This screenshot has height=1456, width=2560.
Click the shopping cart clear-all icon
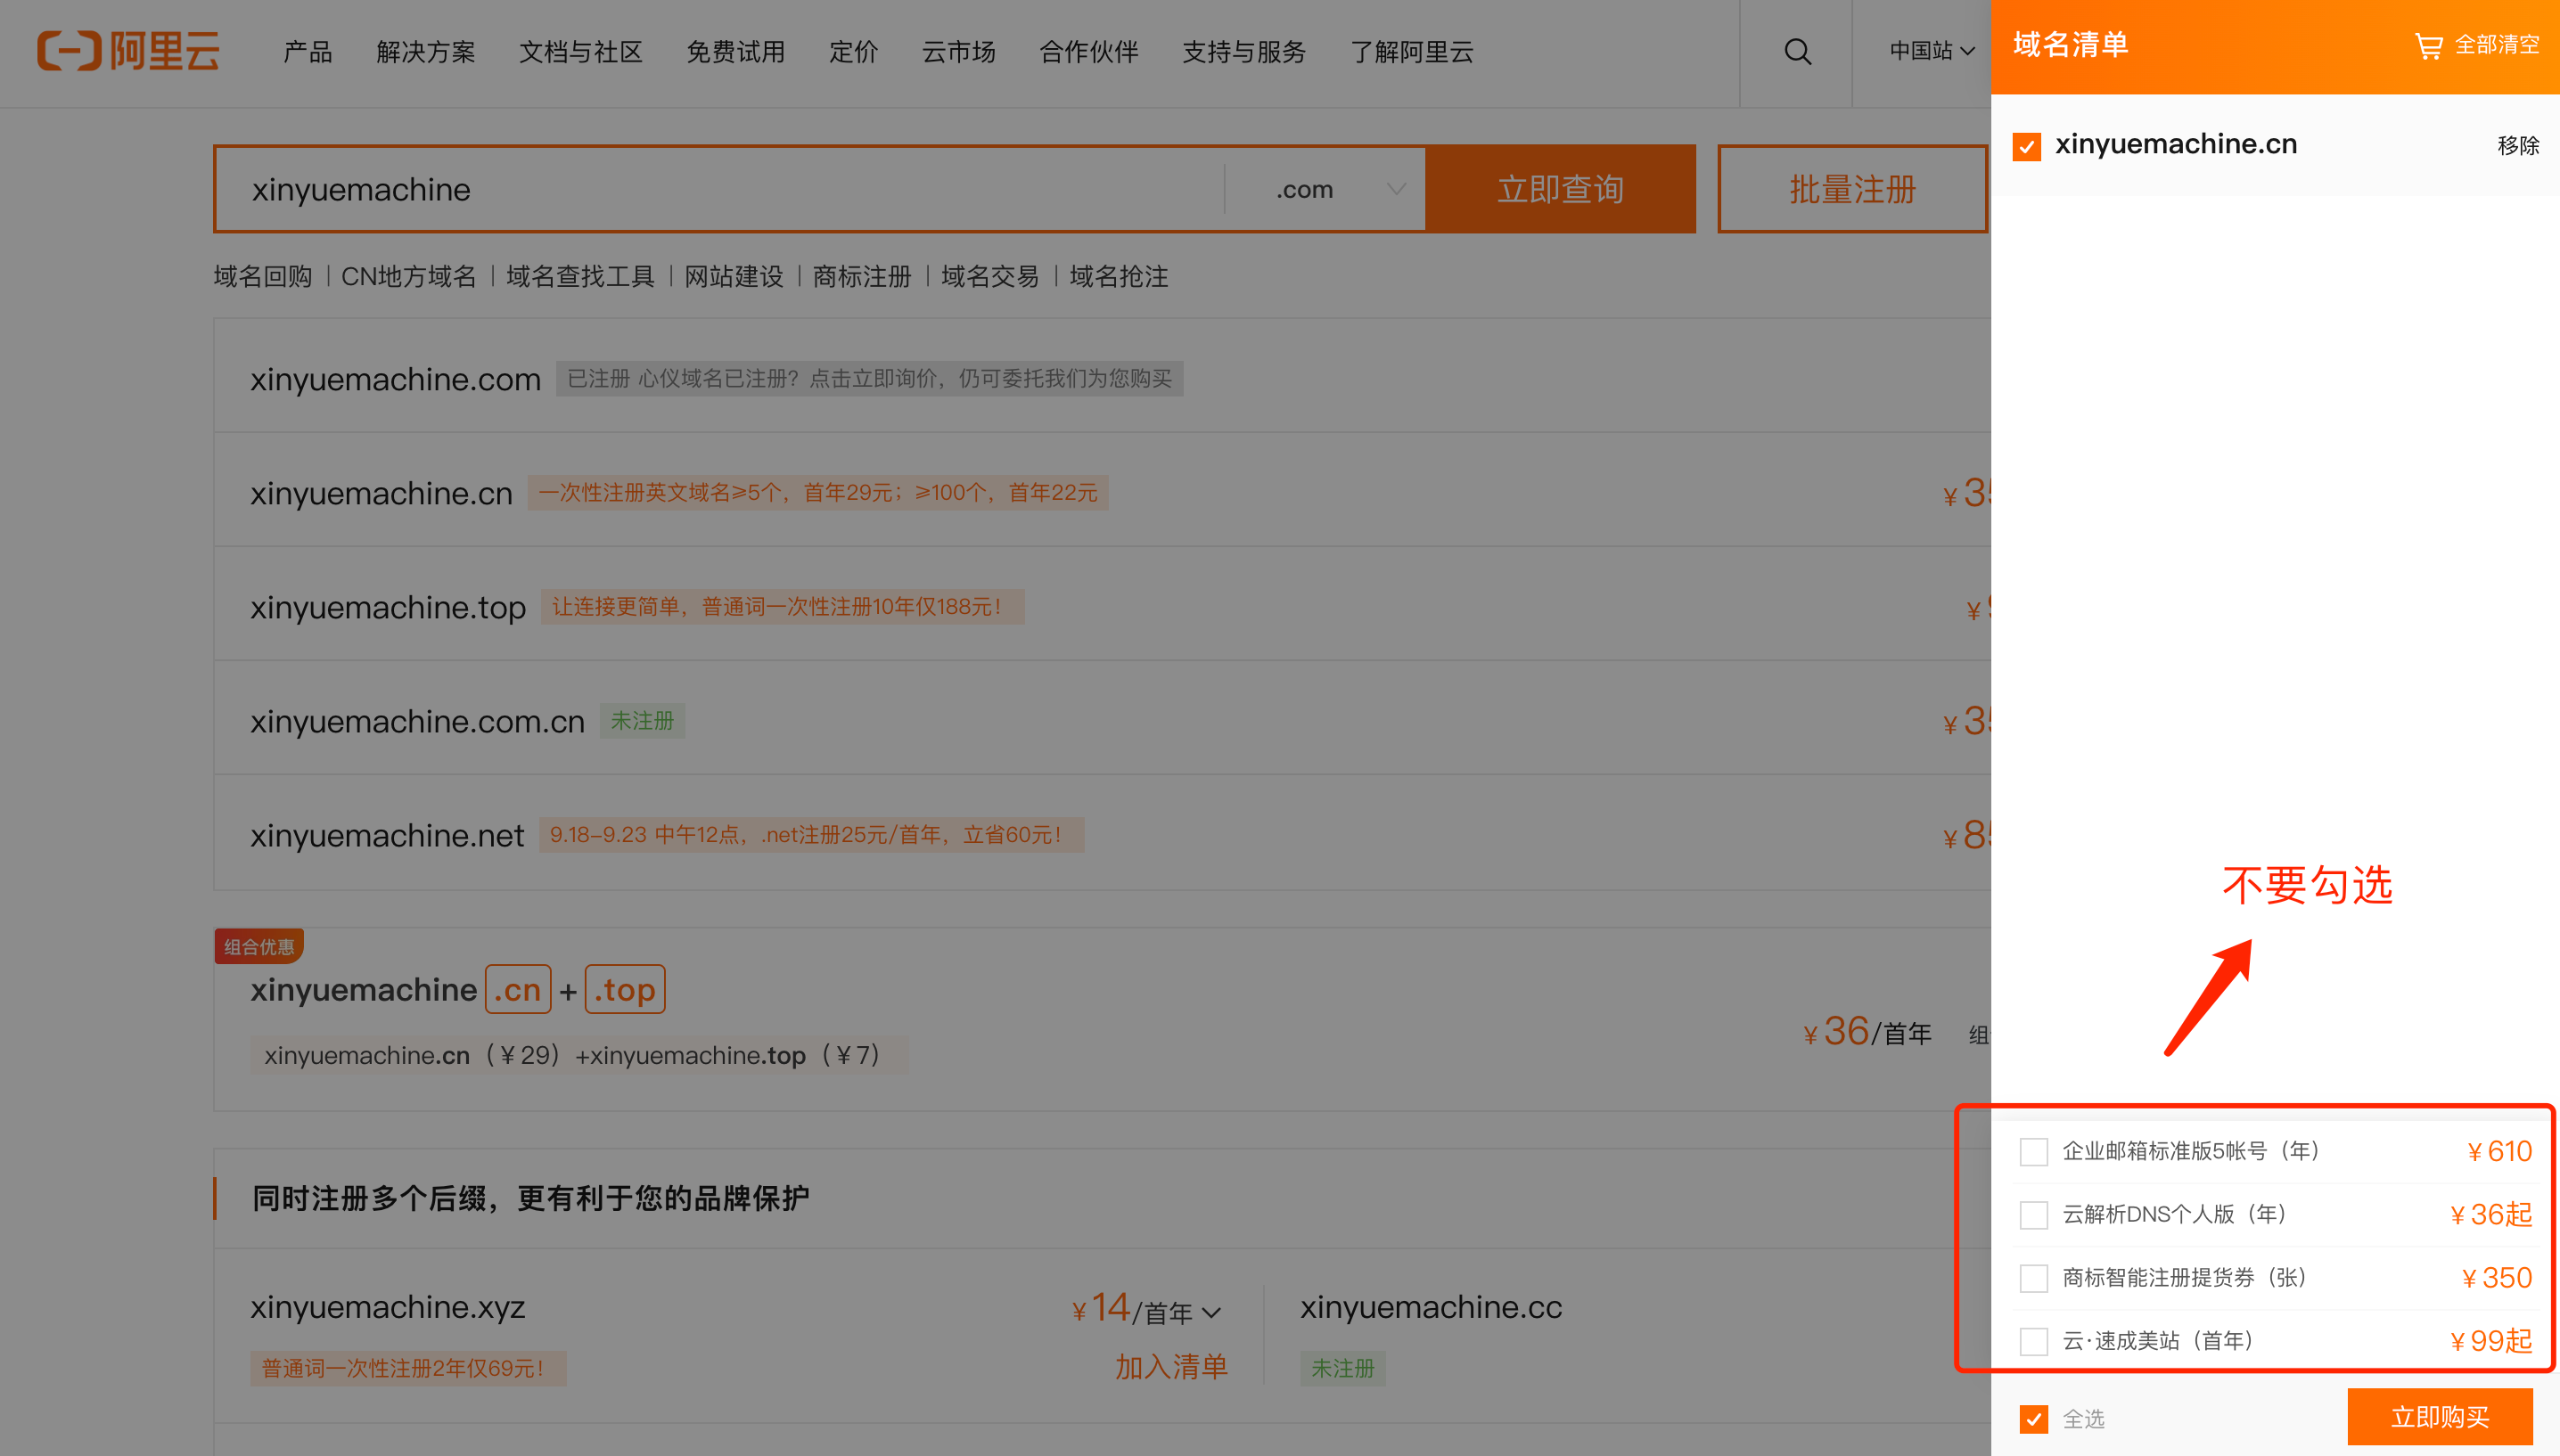click(2428, 46)
